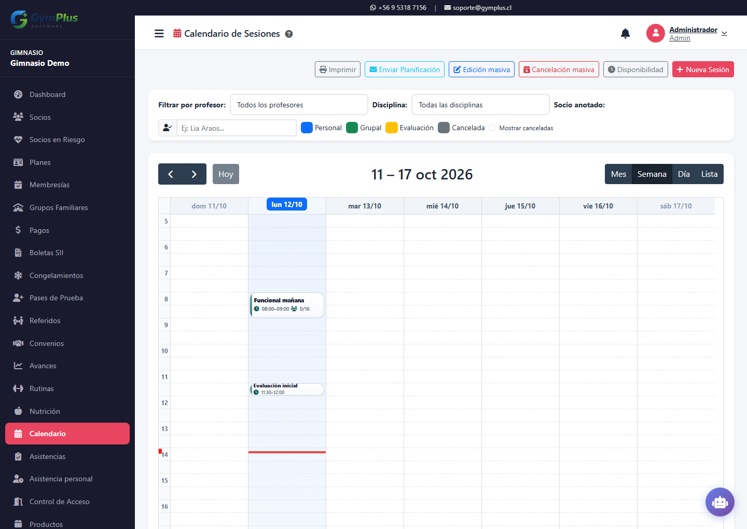
Task: Click the Grupos Familiares icon
Action: (18, 207)
